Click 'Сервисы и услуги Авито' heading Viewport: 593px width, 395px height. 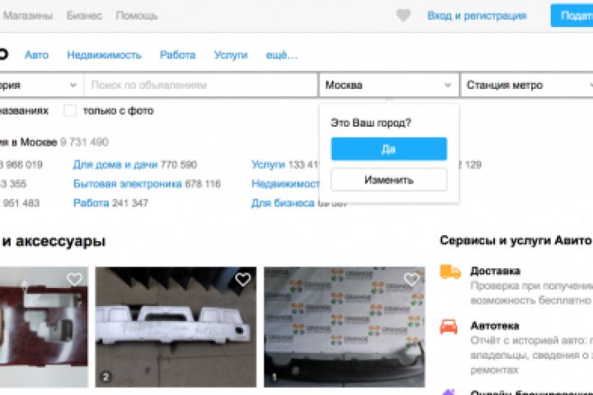coord(516,240)
